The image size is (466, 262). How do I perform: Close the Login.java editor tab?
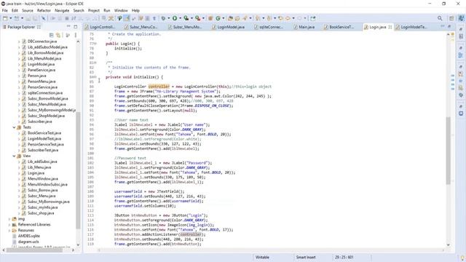coord(390,27)
